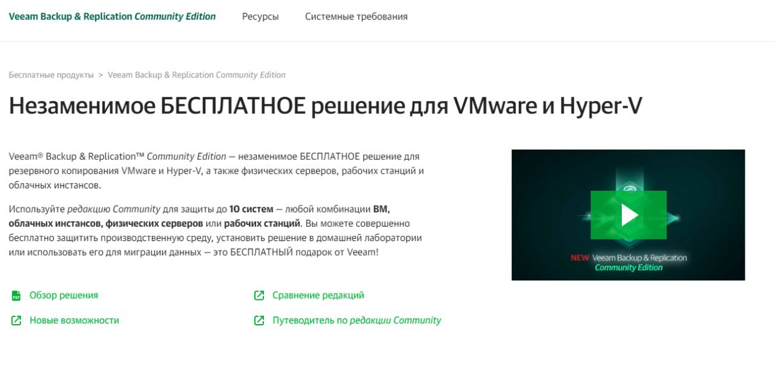This screenshot has width=775, height=372.
Task: Click the bold text 10 систем
Action: point(251,210)
